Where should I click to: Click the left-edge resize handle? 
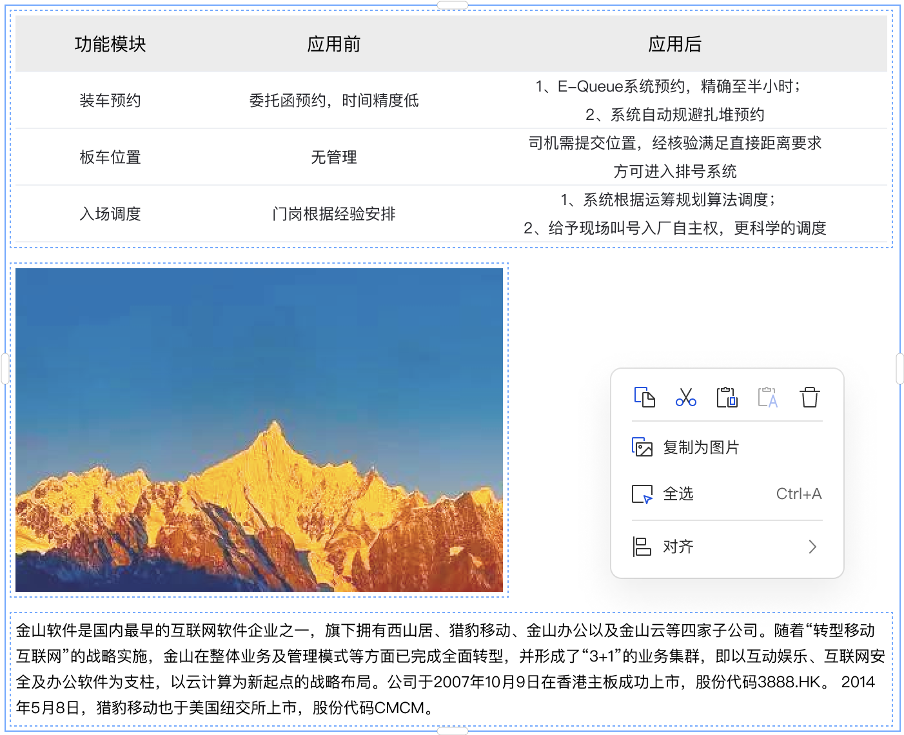pyautogui.click(x=4, y=369)
